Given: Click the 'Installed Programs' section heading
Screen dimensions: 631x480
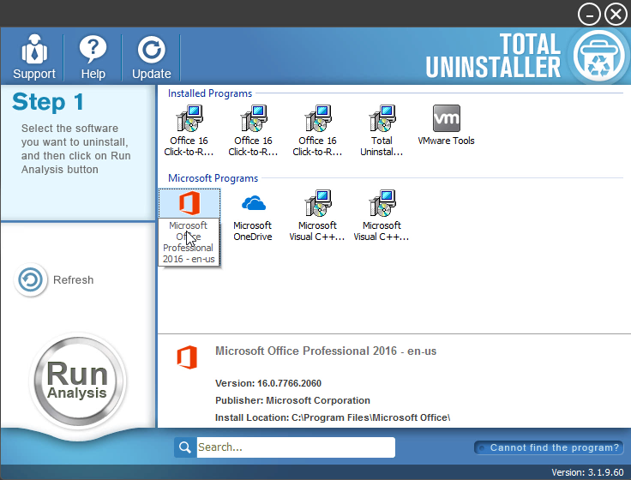Looking at the screenshot, I should [210, 93].
